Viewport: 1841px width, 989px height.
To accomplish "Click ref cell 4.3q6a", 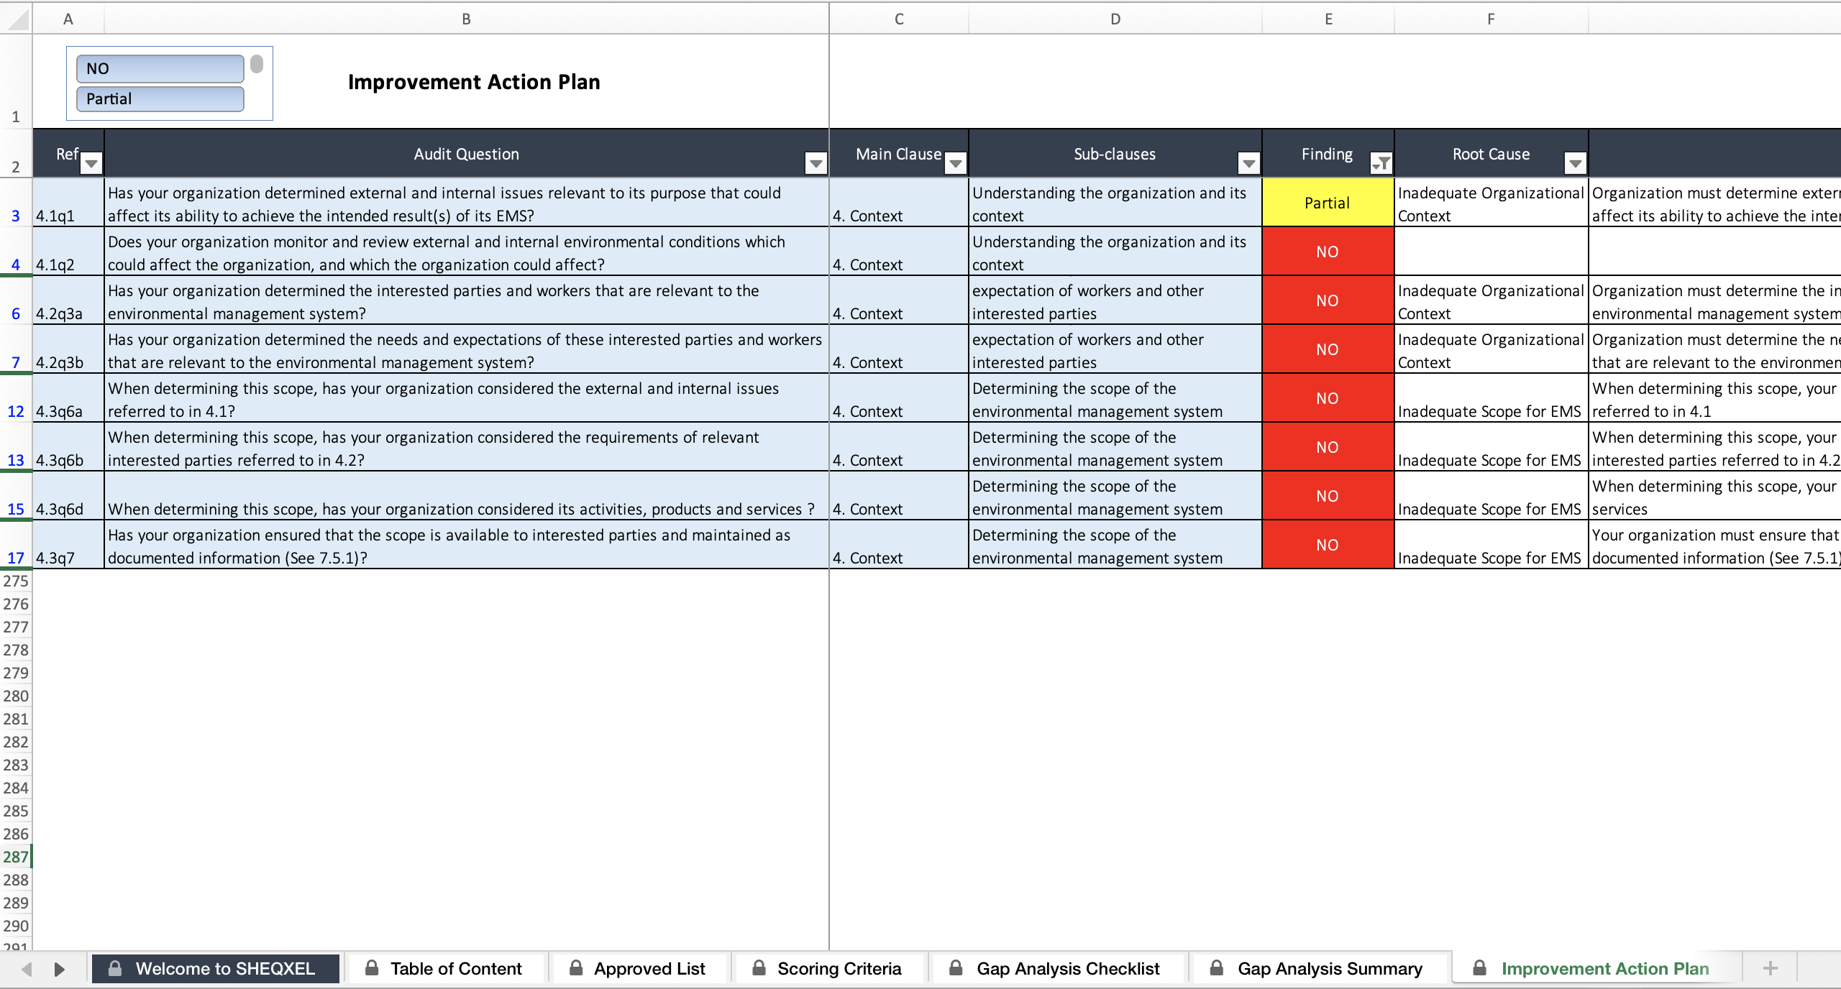I will click(x=68, y=398).
